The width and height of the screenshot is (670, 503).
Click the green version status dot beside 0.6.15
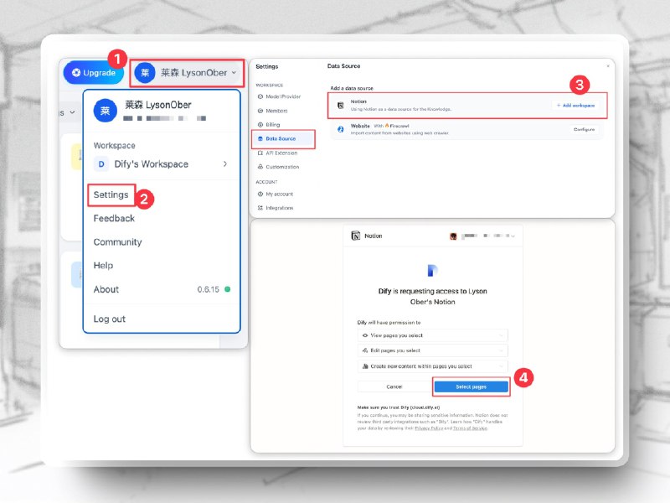pyautogui.click(x=227, y=289)
